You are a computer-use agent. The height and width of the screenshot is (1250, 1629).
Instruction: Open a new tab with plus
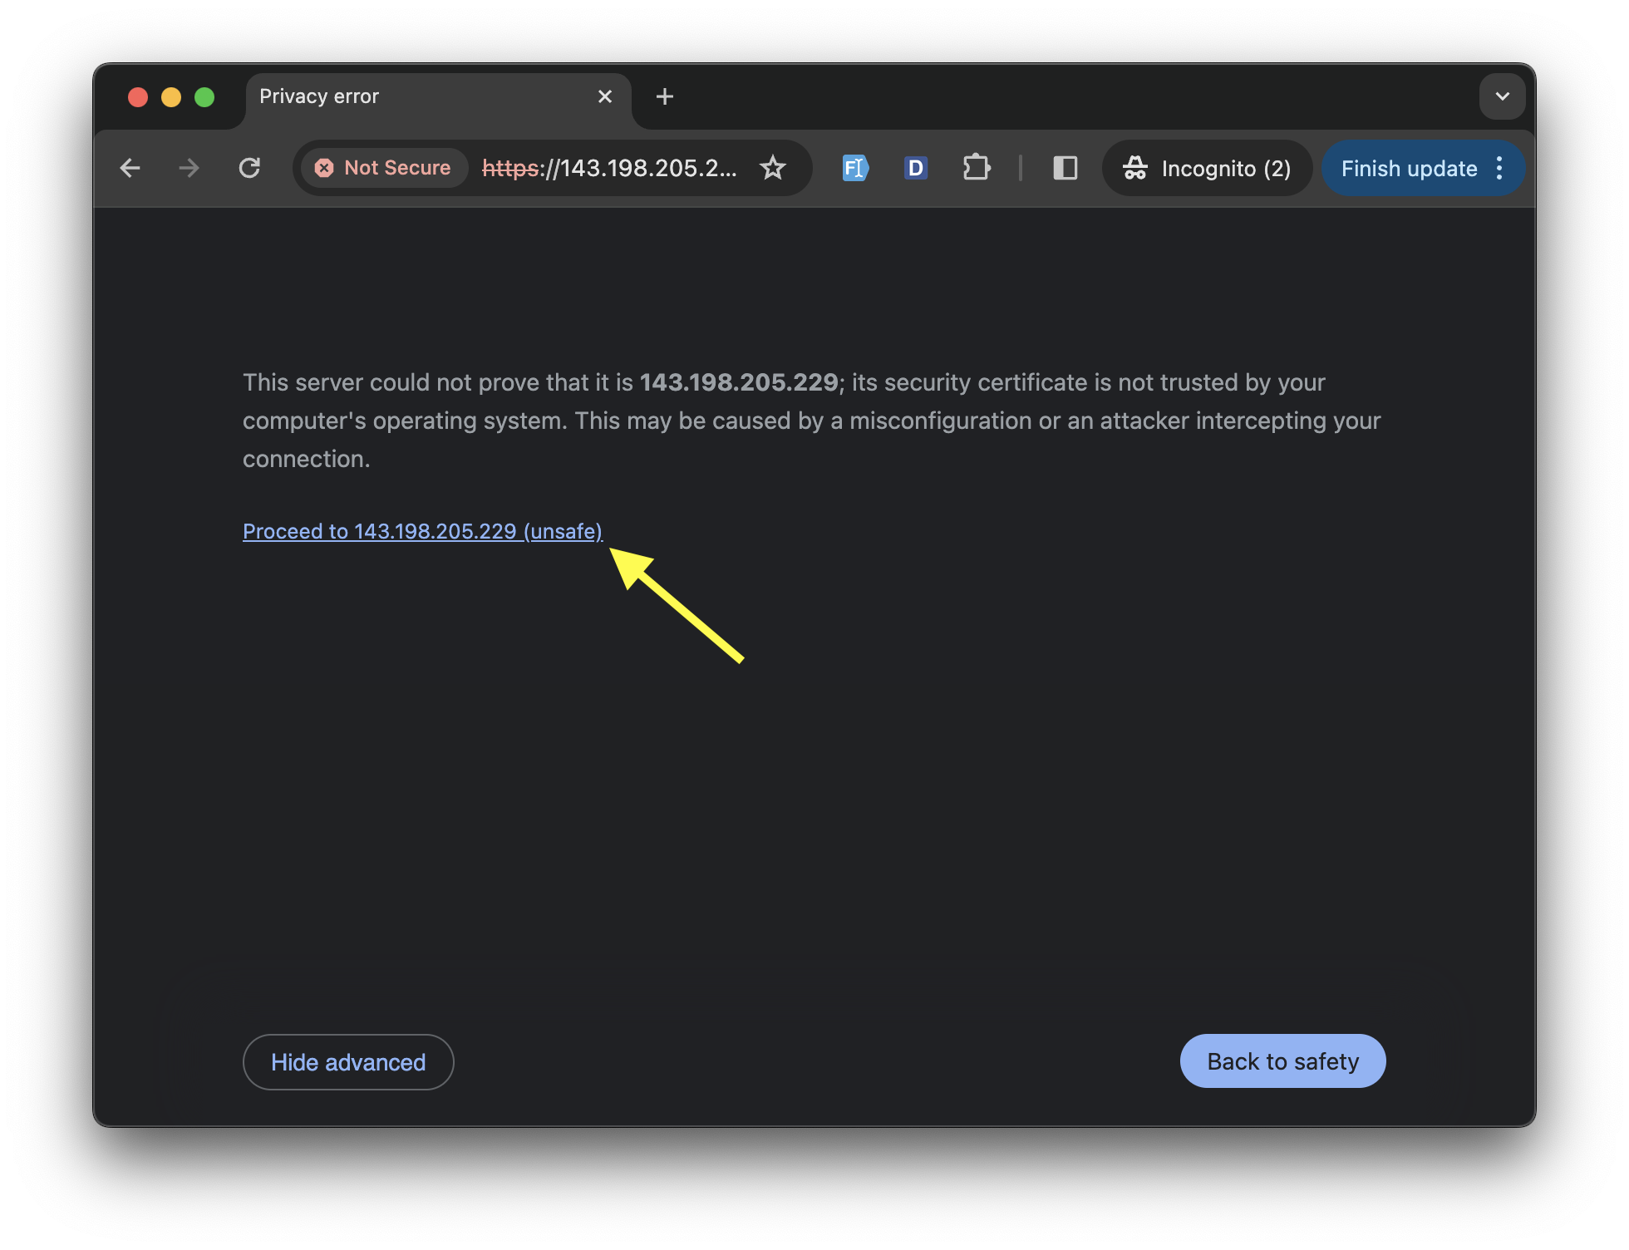665,97
